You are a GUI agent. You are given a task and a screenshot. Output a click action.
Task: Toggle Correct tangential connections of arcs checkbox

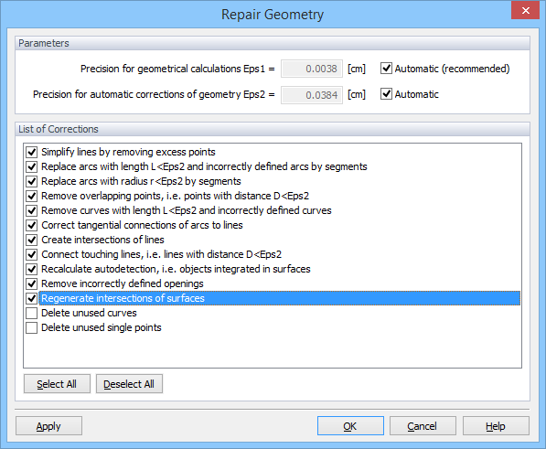tap(32, 225)
